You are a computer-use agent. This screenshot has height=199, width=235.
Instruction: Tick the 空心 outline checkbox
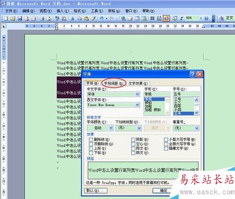click(x=133, y=144)
